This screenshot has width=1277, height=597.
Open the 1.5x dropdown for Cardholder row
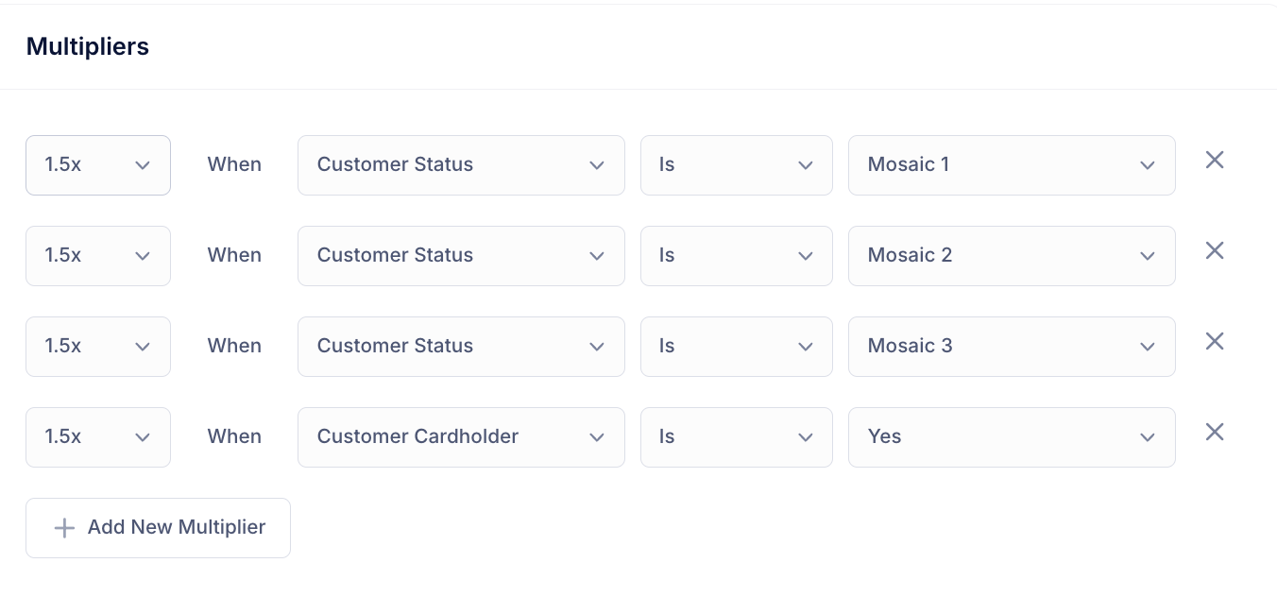point(98,437)
